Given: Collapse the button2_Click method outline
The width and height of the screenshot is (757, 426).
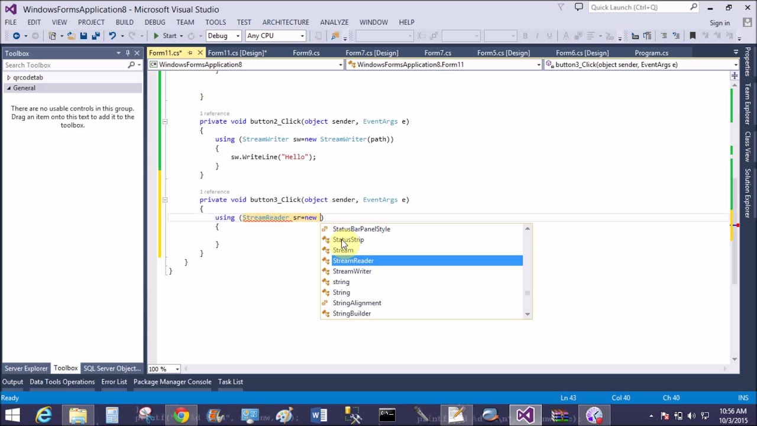Looking at the screenshot, I should click(x=164, y=121).
